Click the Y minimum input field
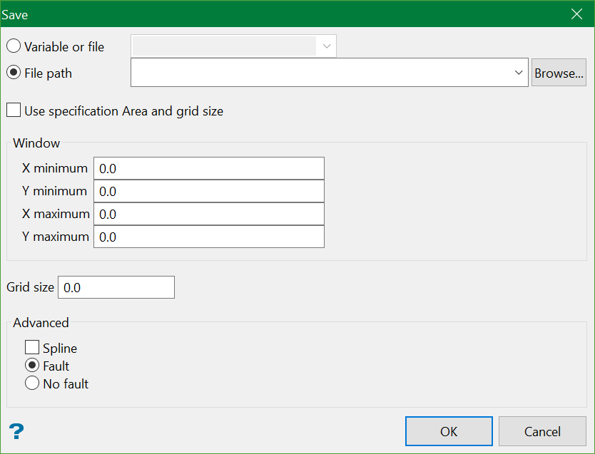Image resolution: width=595 pixels, height=454 pixels. tap(209, 191)
